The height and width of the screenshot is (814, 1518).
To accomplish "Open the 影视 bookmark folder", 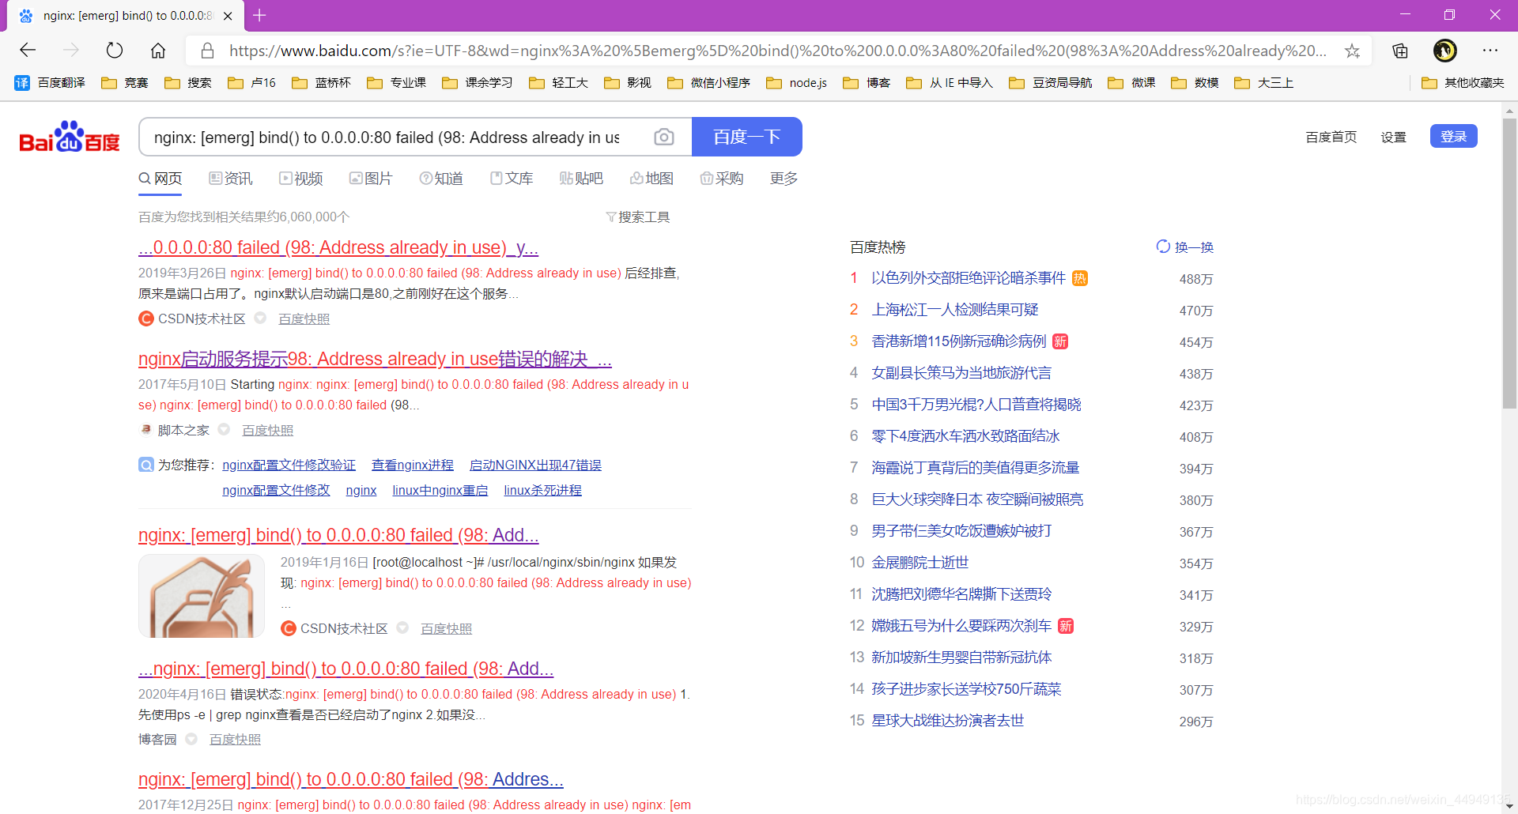I will 628,83.
